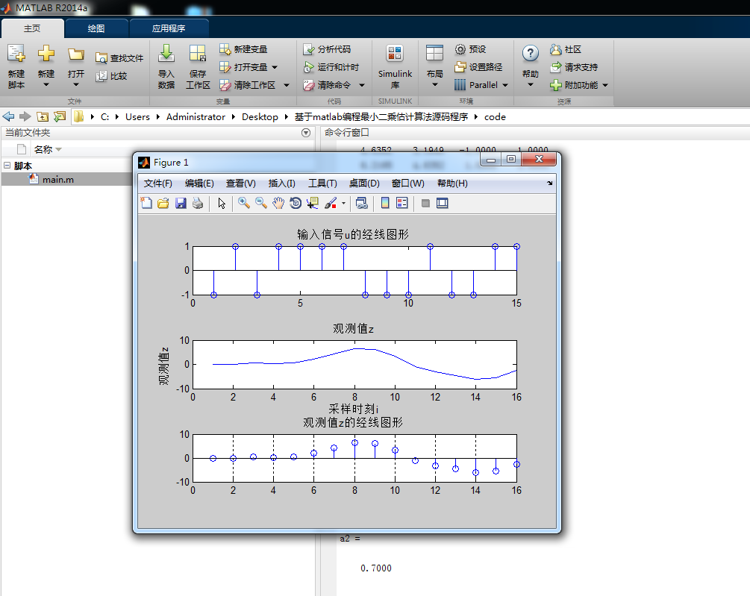750x596 pixels.
Task: Click Desktop in the path bar
Action: click(260, 117)
